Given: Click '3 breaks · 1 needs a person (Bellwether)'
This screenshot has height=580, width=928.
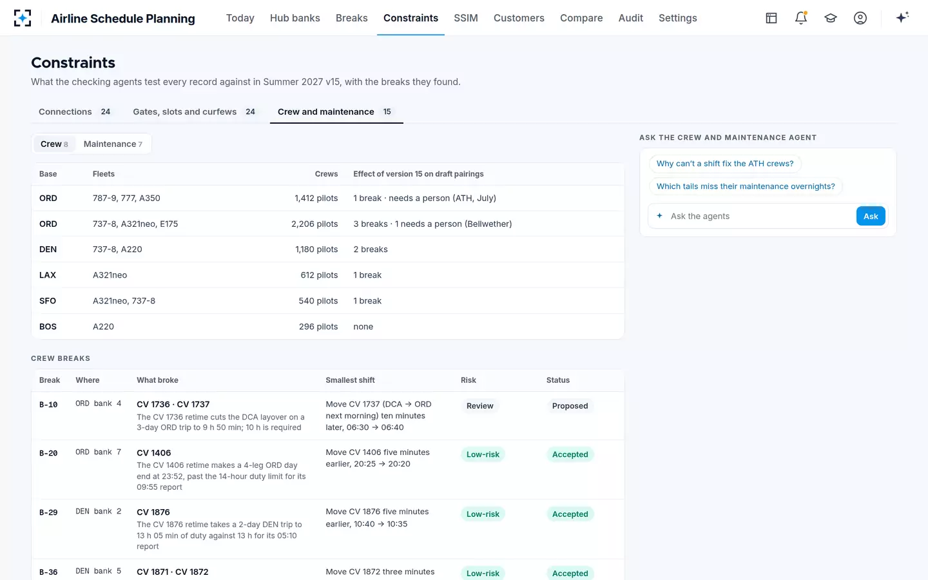Looking at the screenshot, I should (x=432, y=224).
